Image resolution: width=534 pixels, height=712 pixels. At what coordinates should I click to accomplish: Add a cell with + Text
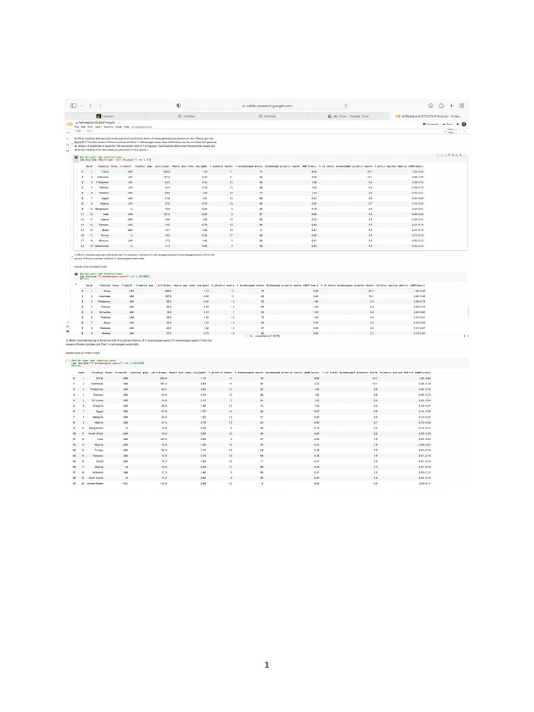pos(89,131)
